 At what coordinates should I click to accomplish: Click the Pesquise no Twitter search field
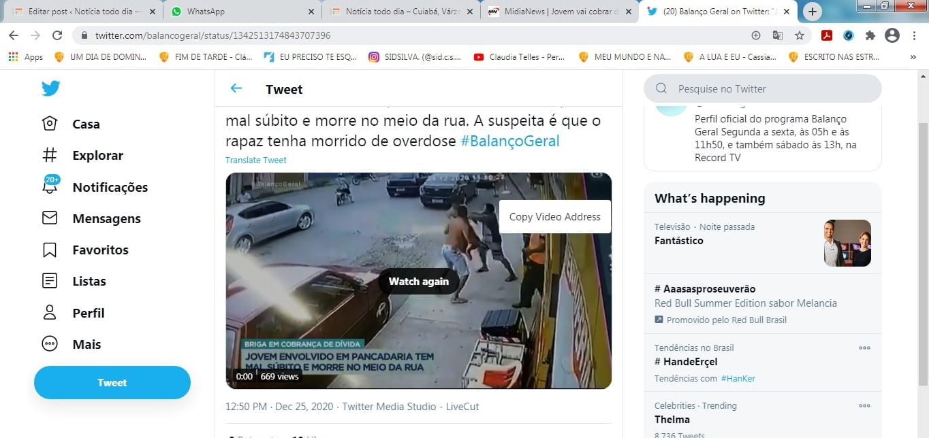click(763, 88)
